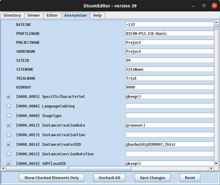Click the PROJECTNAME input field

click(x=170, y=43)
